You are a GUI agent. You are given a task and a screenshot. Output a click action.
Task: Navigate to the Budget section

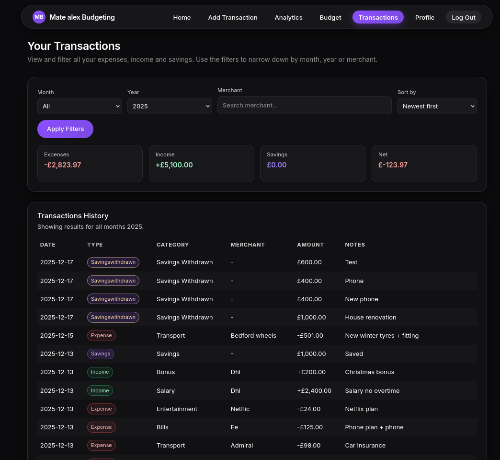tap(330, 17)
